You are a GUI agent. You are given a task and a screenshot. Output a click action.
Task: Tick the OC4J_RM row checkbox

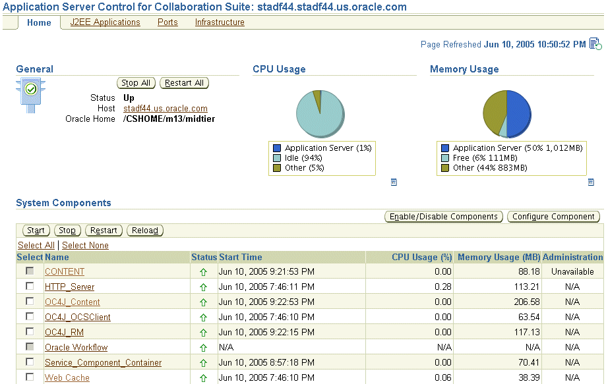pos(30,332)
